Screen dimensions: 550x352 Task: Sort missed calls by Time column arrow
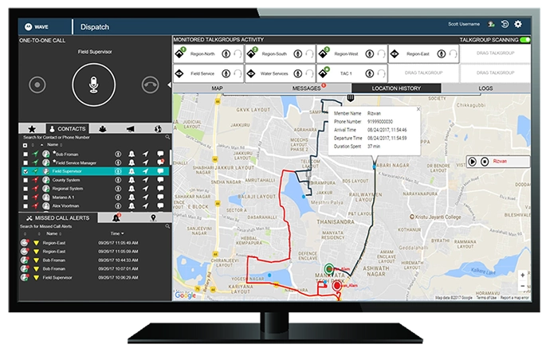121,234
